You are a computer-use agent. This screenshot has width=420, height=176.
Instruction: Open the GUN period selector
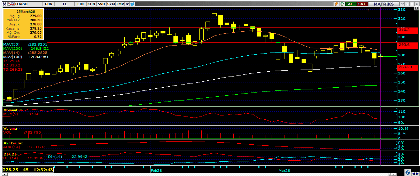49,4
